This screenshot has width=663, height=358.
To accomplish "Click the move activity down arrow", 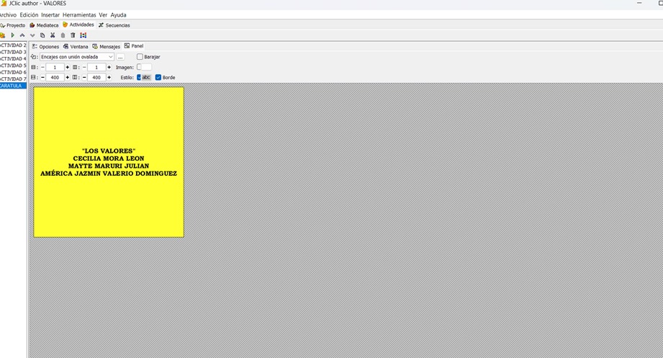I will click(32, 35).
